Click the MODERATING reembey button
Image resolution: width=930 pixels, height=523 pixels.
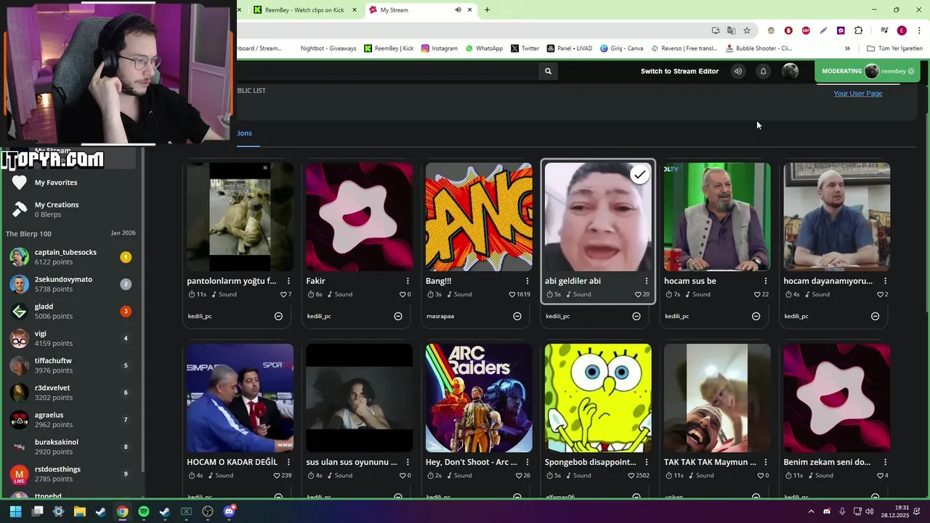(x=867, y=71)
